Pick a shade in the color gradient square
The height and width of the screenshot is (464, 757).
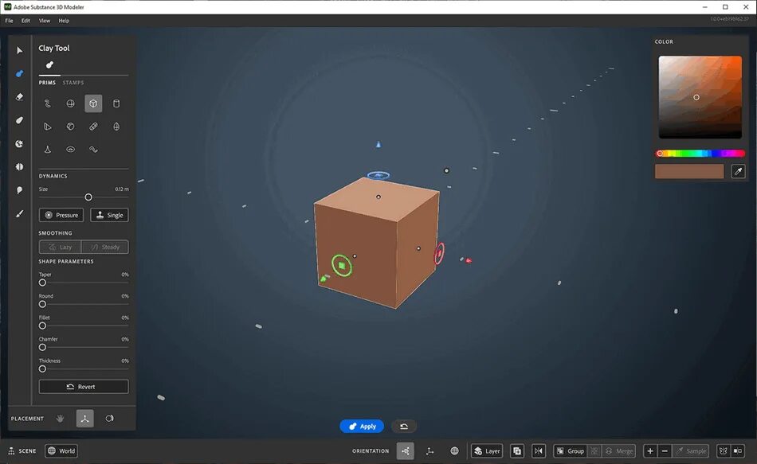[700, 97]
